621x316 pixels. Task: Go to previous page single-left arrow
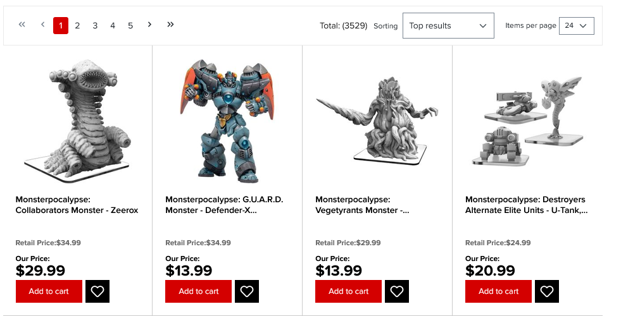tap(43, 25)
